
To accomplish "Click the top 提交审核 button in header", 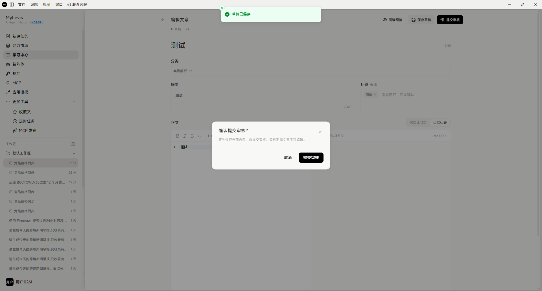I will [x=450, y=20].
